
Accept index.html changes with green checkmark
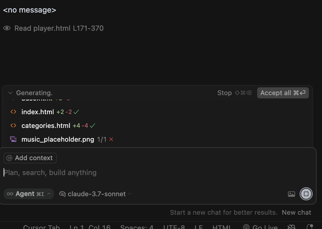[76, 112]
